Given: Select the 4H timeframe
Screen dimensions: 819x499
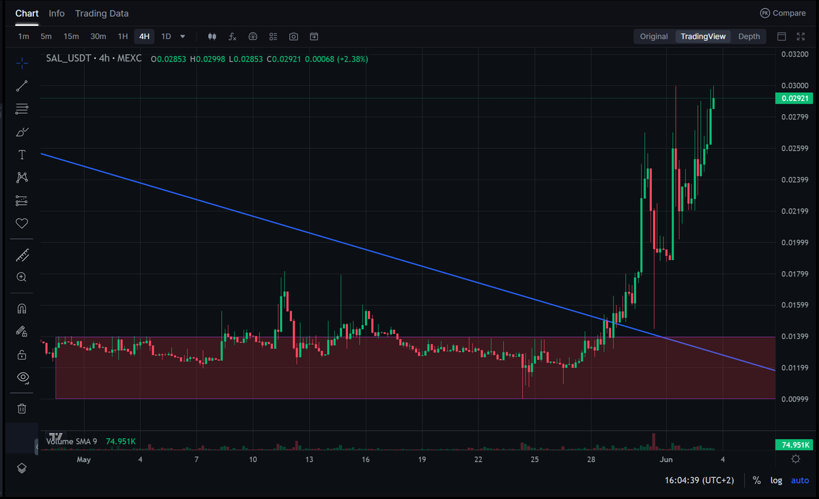Looking at the screenshot, I should click(x=144, y=36).
